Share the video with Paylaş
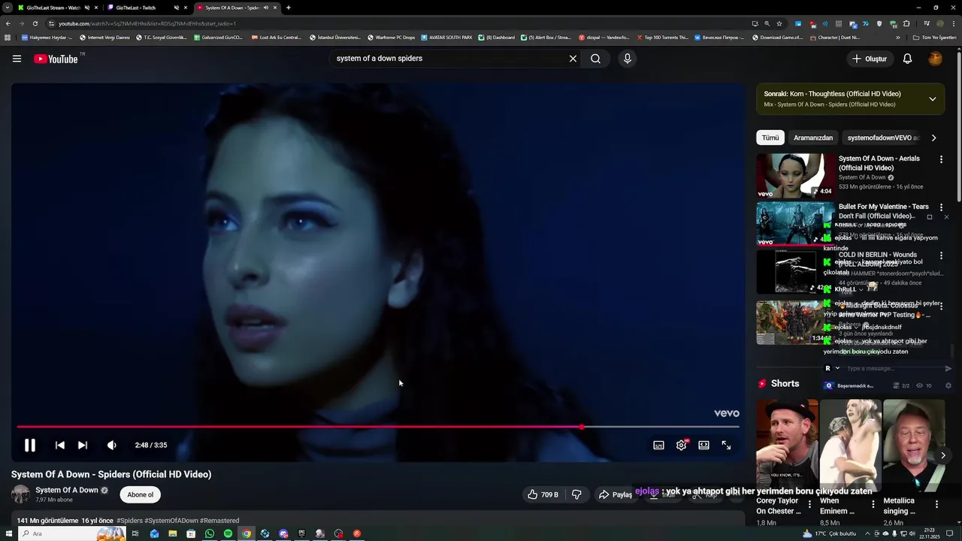 click(616, 494)
